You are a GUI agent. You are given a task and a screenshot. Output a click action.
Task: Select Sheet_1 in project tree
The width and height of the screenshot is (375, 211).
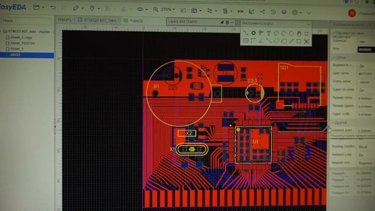tap(17, 49)
